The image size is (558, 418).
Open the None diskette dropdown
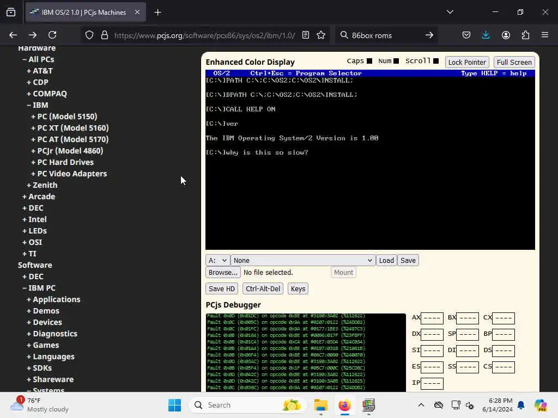(303, 260)
